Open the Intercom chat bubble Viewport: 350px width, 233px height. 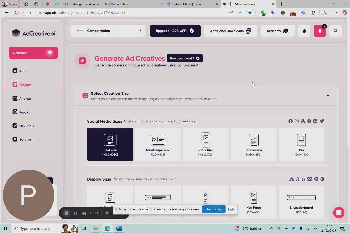pos(339,213)
